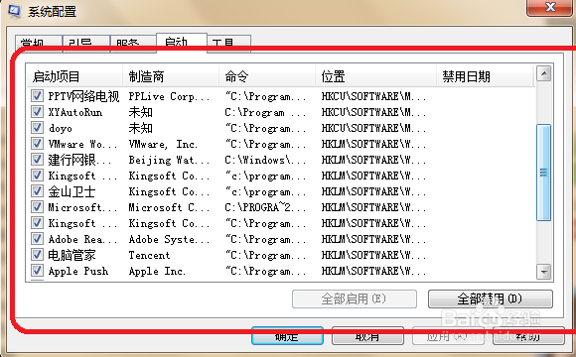Click the C:\PROGRA~2... command cell
The image size is (576, 357).
coord(265,207)
